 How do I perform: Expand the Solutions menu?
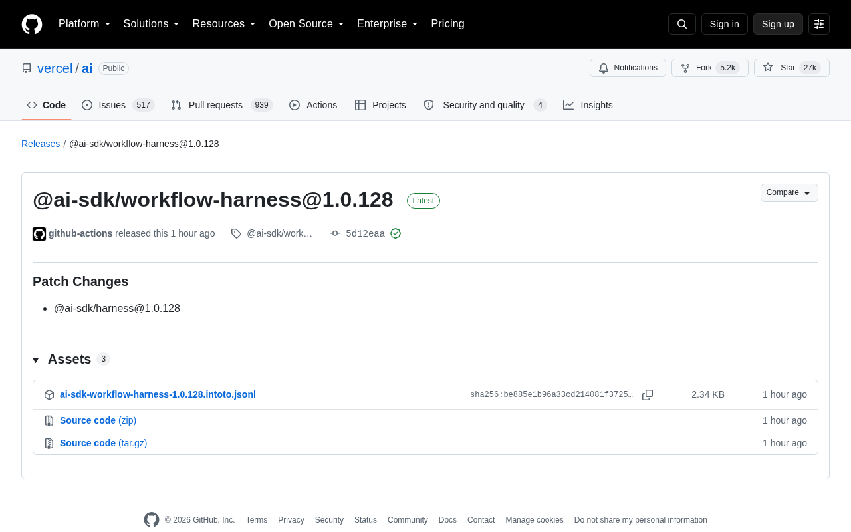click(152, 24)
